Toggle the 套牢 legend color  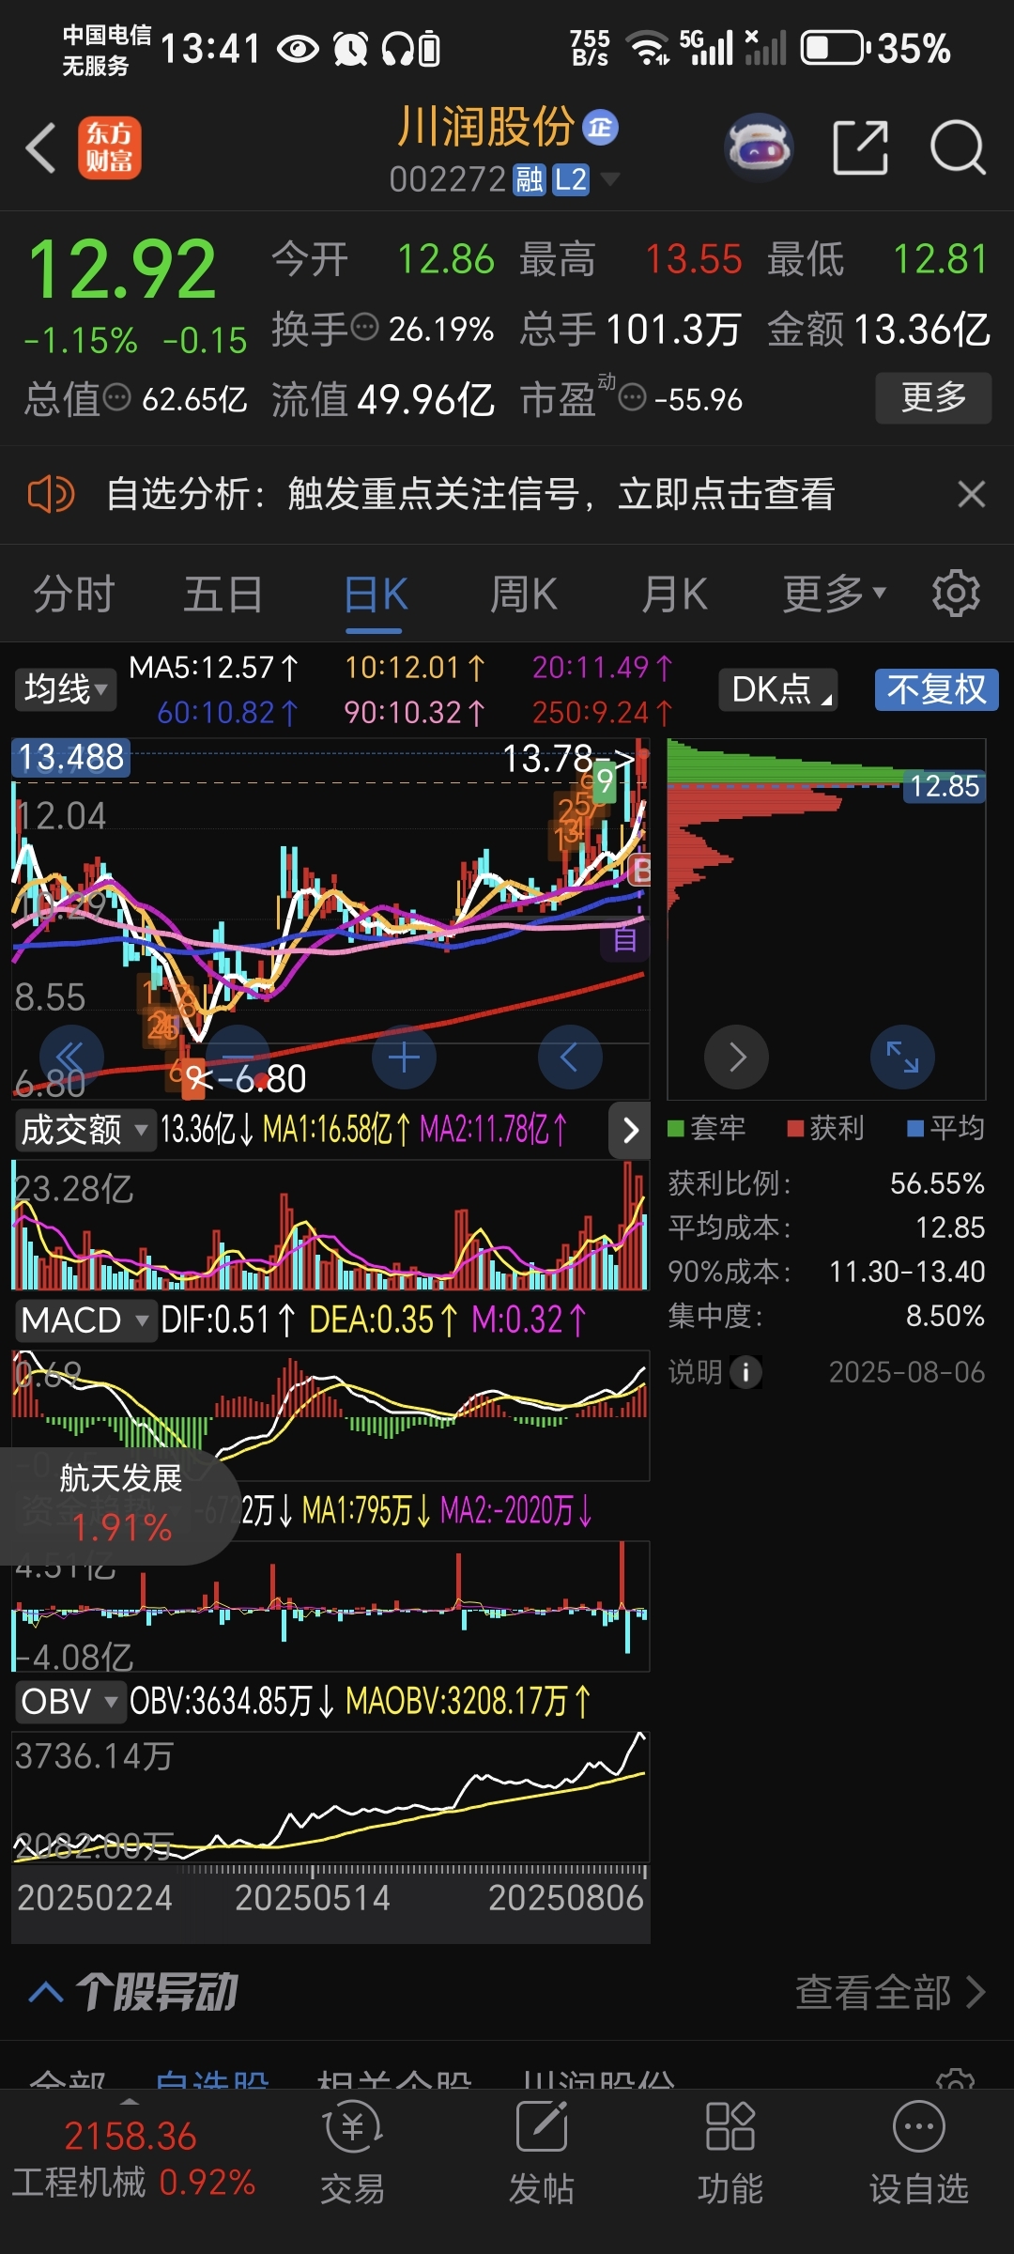706,1128
